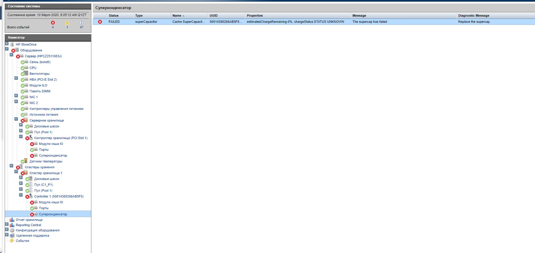Open Источники питания in the tree

tap(44, 115)
